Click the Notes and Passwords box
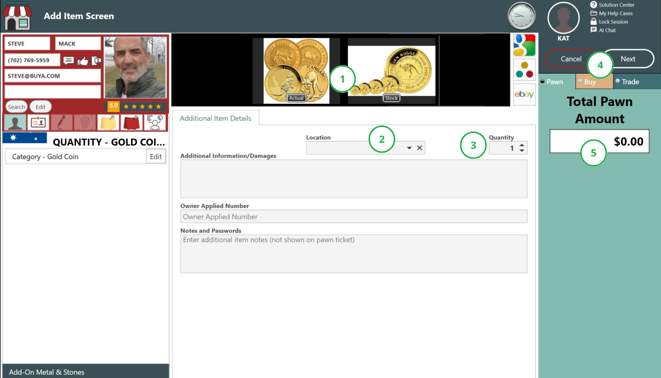This screenshot has height=378, width=661. pos(354,254)
